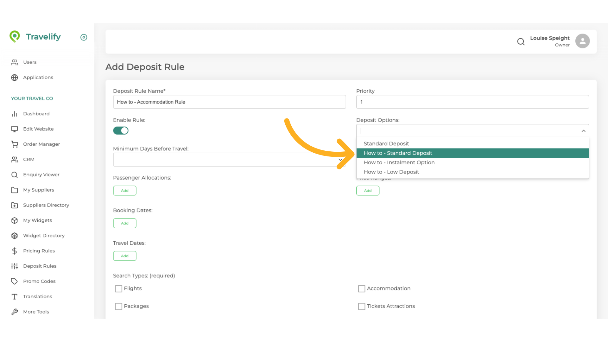
Task: Select the Deposit Rules sliders icon
Action: (x=15, y=266)
